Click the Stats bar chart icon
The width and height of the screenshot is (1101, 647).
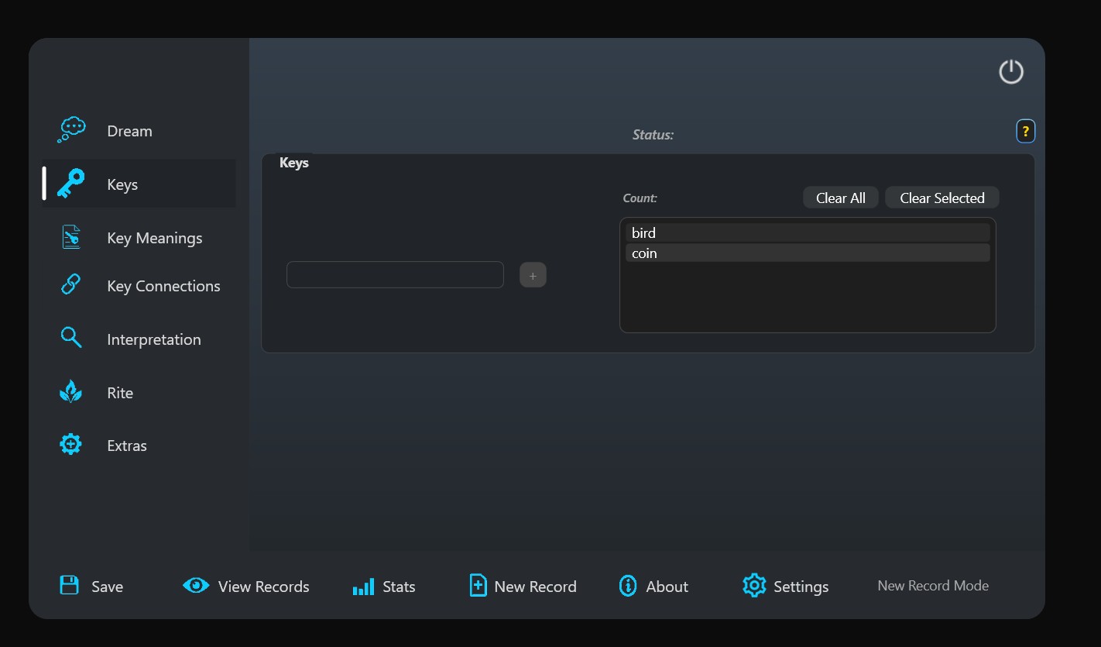[x=363, y=587]
